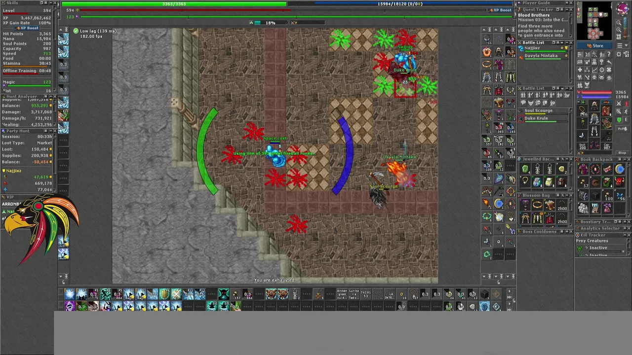Click the line chart analytics icon

[594, 70]
